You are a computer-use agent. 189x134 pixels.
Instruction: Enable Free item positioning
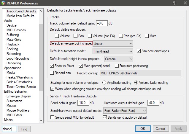coord(117,66)
